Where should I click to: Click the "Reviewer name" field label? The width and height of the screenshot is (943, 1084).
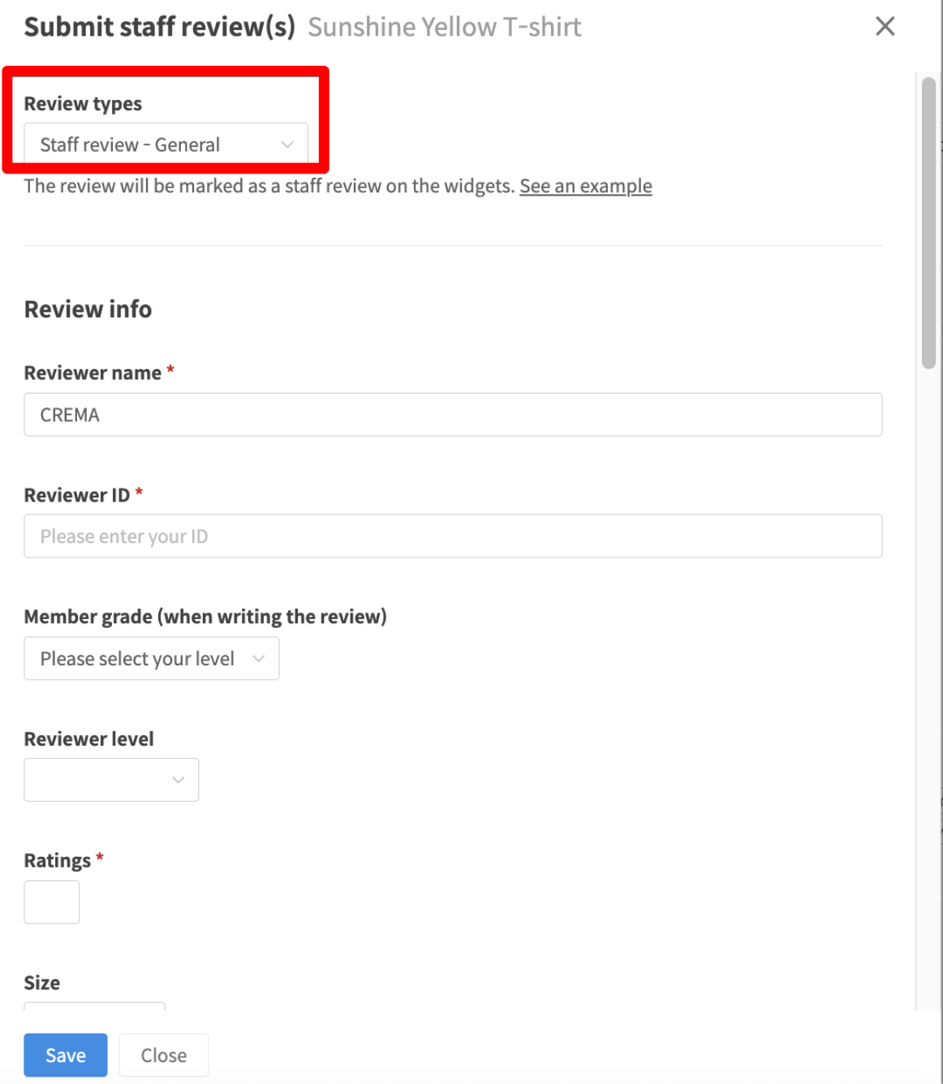pos(93,373)
